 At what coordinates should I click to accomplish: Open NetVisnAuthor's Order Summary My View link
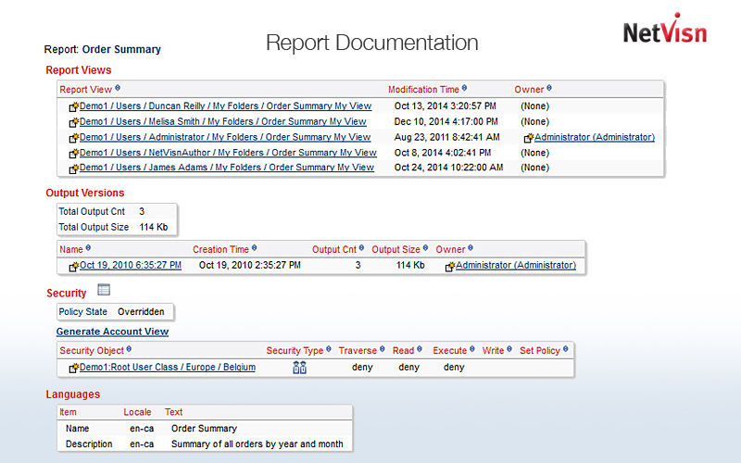click(228, 153)
